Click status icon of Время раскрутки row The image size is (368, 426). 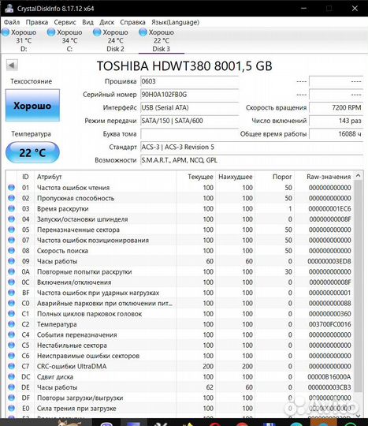11,208
